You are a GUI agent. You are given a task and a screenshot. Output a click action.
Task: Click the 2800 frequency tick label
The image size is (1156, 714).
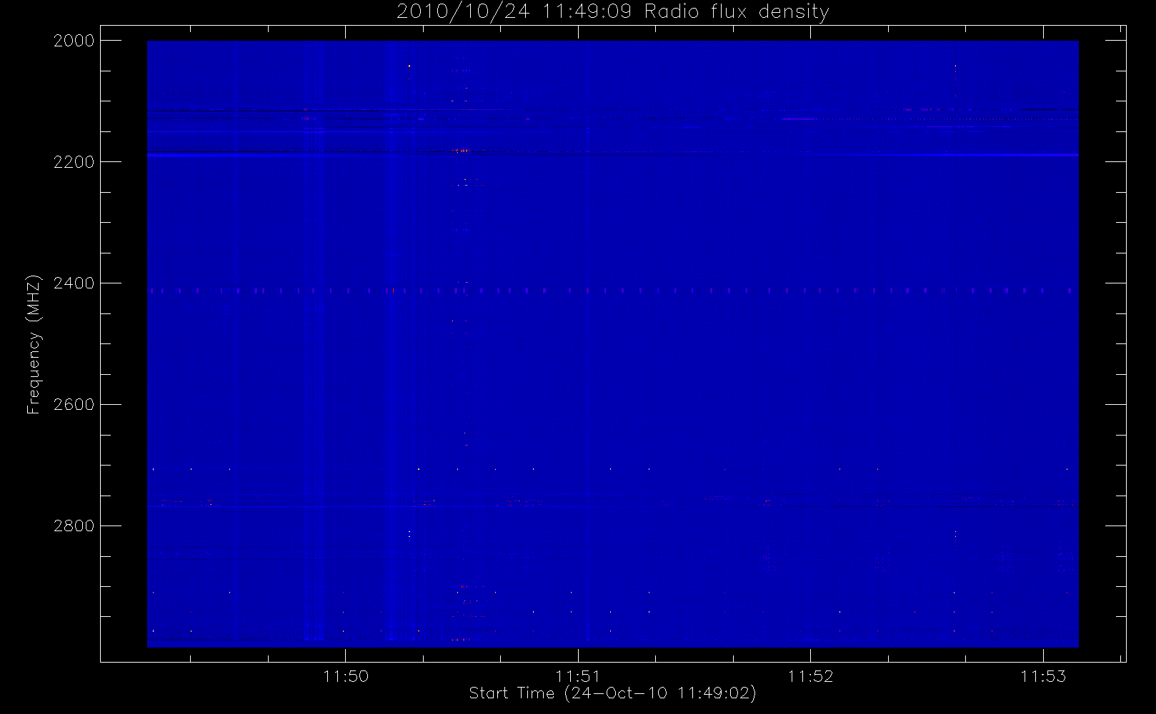[74, 526]
